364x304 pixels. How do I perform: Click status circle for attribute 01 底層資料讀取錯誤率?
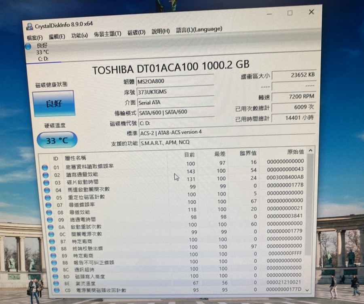tap(45, 167)
